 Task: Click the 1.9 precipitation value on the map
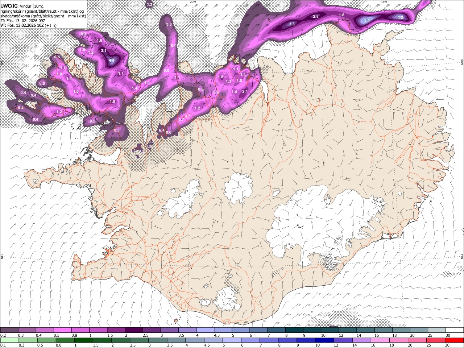coord(112,102)
